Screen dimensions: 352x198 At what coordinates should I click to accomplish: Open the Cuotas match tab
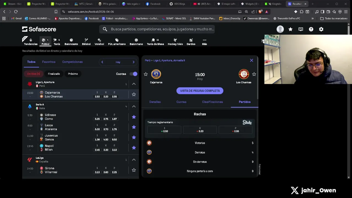tap(181, 102)
